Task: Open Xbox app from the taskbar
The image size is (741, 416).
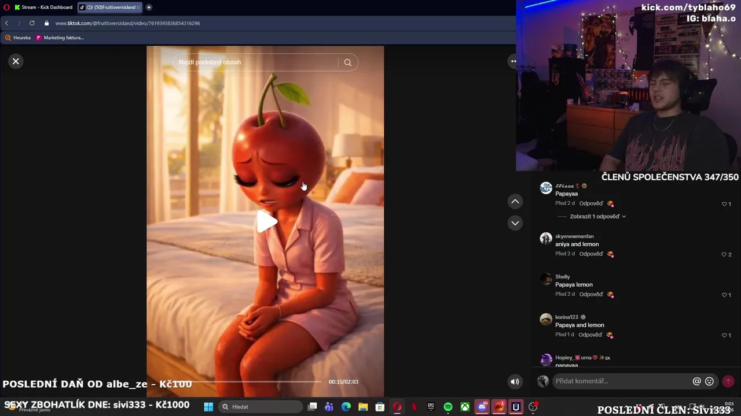Action: [465, 407]
